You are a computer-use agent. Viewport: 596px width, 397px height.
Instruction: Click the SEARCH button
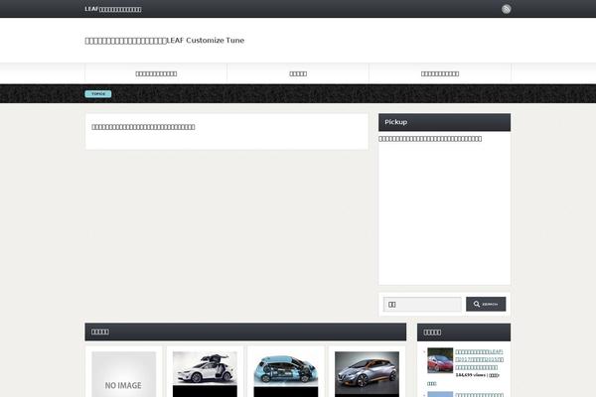click(486, 305)
